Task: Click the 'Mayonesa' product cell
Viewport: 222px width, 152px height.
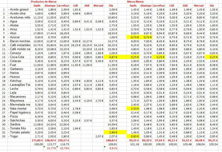Action: coord(19,101)
